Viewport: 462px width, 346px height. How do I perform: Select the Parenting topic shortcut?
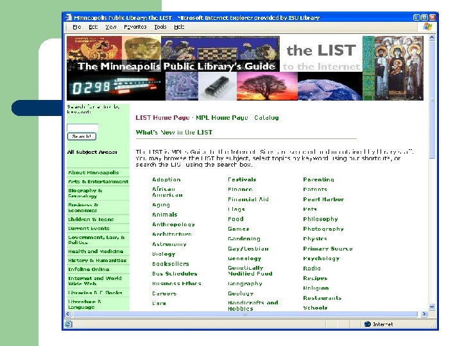(x=318, y=179)
